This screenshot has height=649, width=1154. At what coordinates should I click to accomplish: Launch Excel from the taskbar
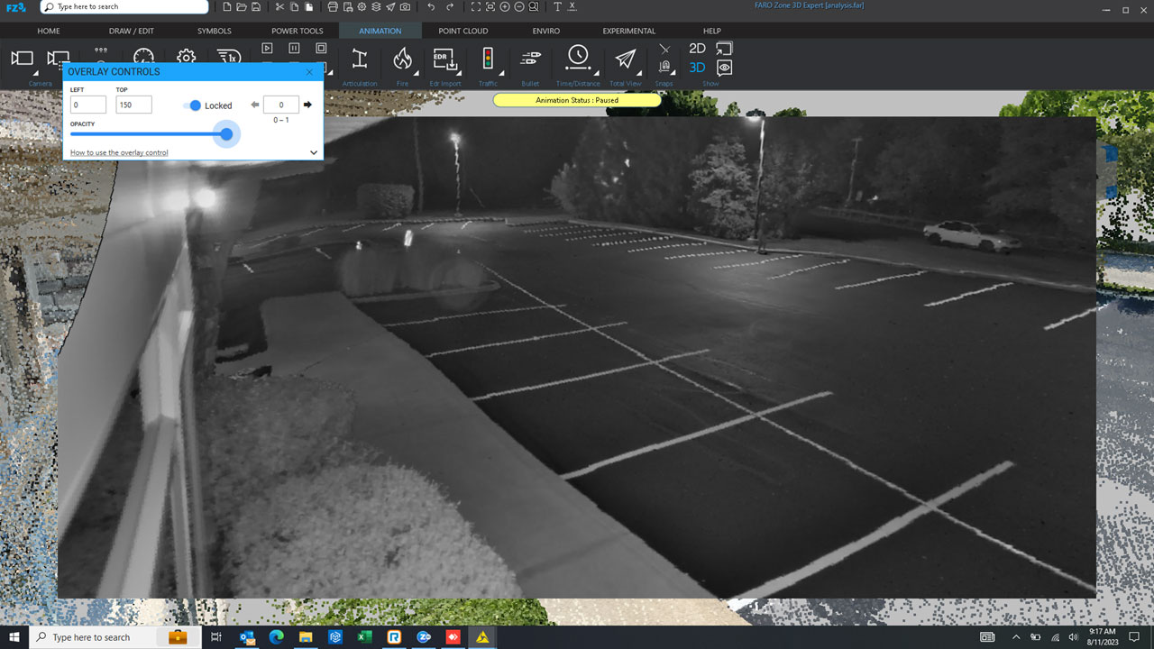pyautogui.click(x=364, y=637)
